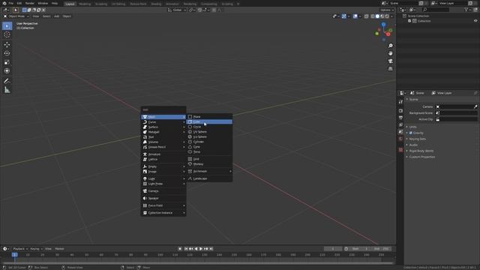Open the Playback dropdown in timeline

(20, 249)
